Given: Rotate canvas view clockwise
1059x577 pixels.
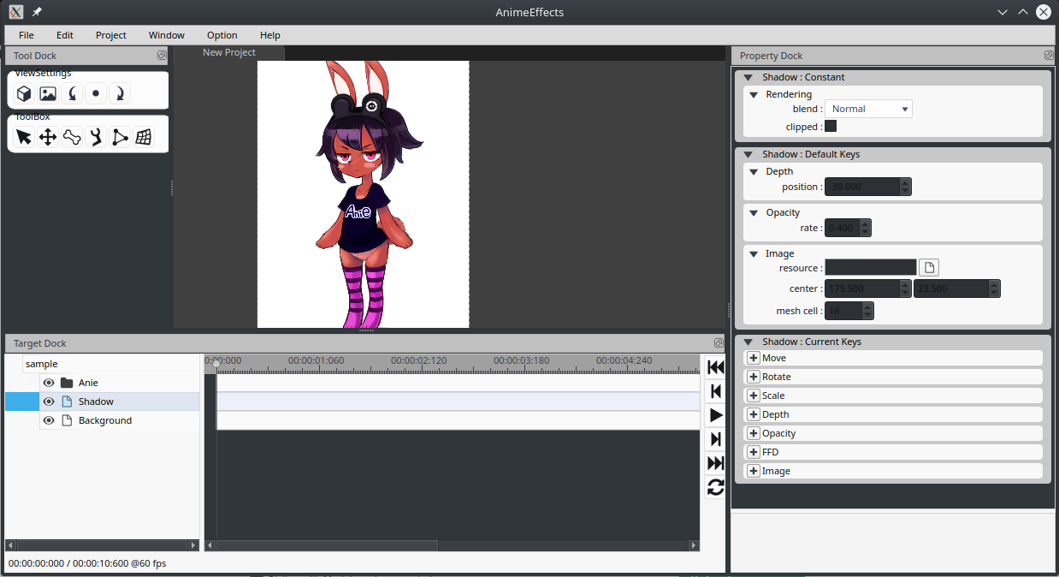Looking at the screenshot, I should [x=120, y=93].
